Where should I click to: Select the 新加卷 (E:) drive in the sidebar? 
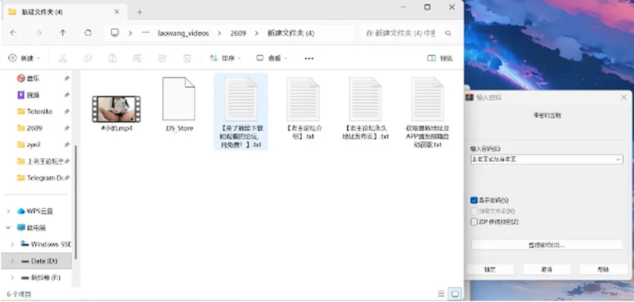pyautogui.click(x=46, y=278)
